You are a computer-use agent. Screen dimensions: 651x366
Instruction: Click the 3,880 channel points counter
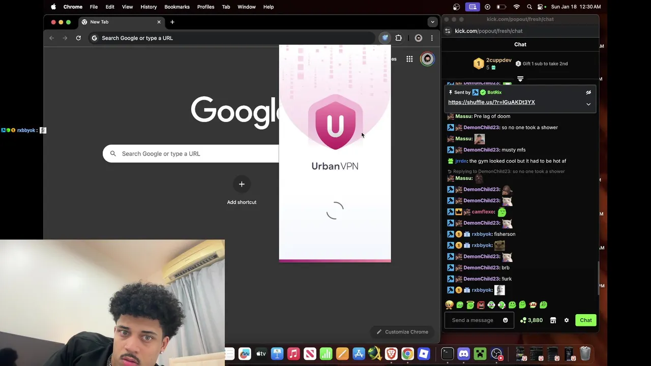tap(531, 320)
